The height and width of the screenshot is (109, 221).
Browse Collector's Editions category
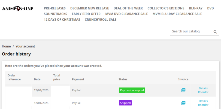pos(166,8)
